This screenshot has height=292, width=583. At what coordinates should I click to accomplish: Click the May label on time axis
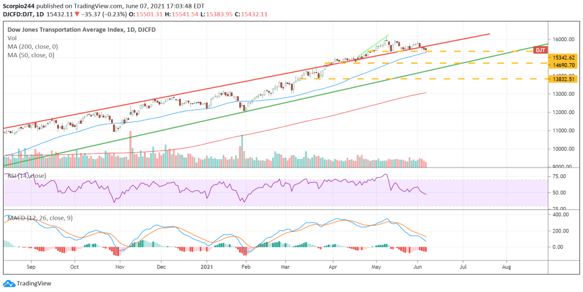(x=377, y=267)
